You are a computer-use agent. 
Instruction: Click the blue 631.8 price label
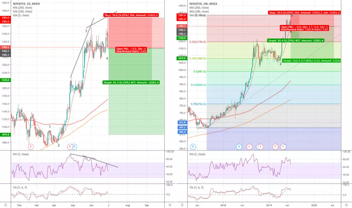click(182, 123)
